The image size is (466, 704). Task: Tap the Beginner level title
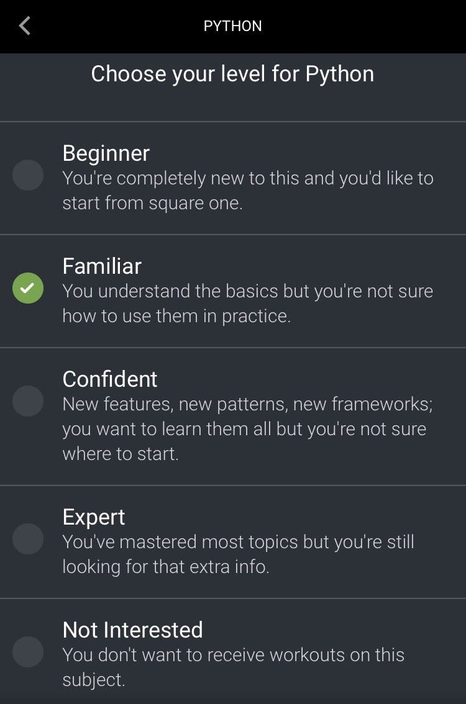pyautogui.click(x=106, y=153)
